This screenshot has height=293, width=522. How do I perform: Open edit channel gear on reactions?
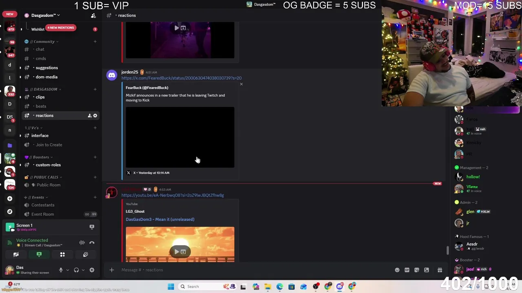(95, 116)
